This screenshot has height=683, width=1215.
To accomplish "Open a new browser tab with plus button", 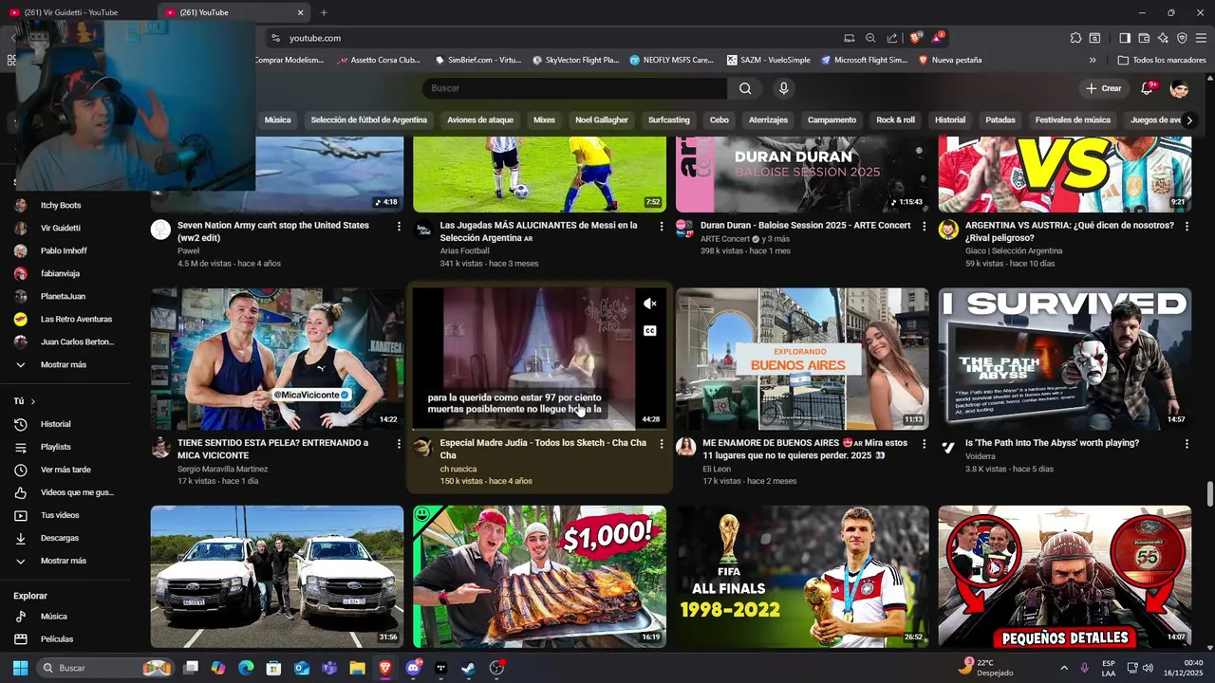I will pos(324,12).
